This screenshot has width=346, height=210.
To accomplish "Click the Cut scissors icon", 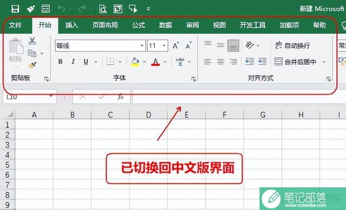I will click(32, 41).
